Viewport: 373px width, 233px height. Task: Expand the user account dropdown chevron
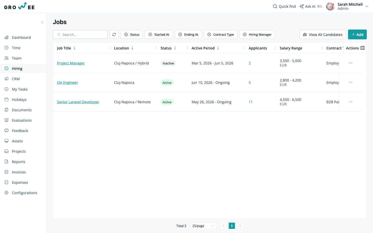pos(367,6)
